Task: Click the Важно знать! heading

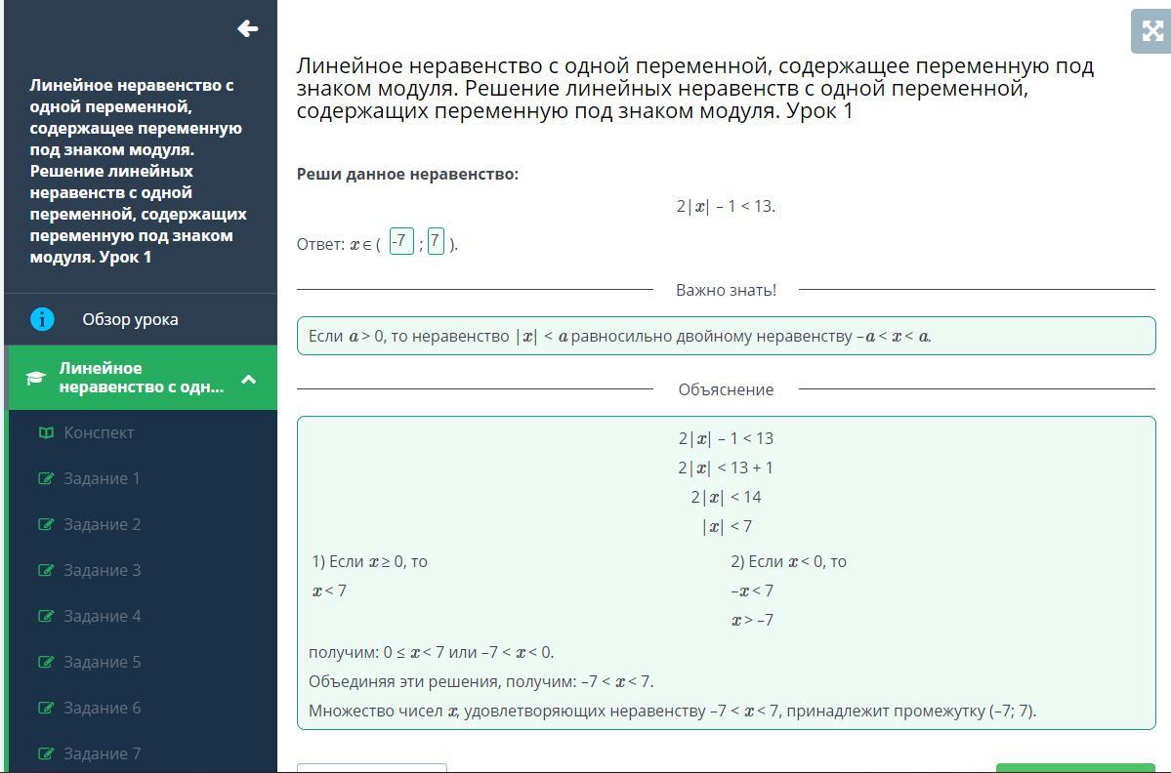Action: pos(726,290)
